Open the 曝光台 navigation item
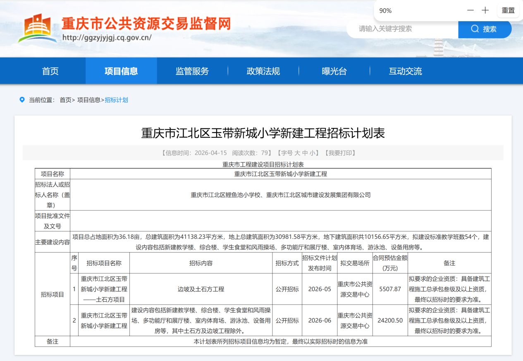Viewport: 523px width, 361px height. [334, 71]
